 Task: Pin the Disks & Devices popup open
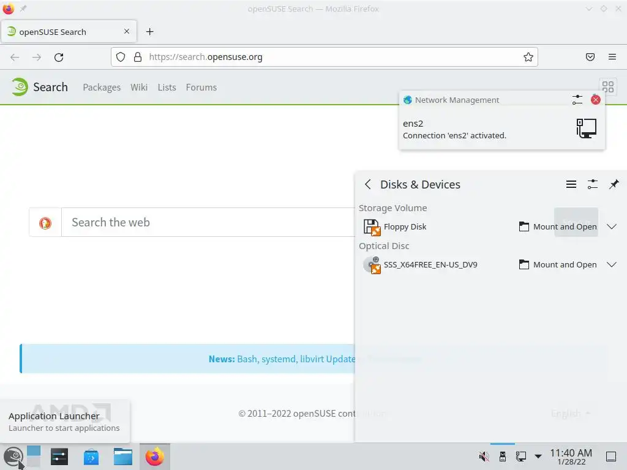[614, 184]
